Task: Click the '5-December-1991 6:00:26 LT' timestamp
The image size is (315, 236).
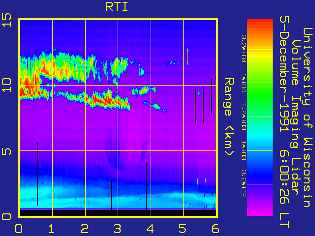Action: (x=284, y=122)
